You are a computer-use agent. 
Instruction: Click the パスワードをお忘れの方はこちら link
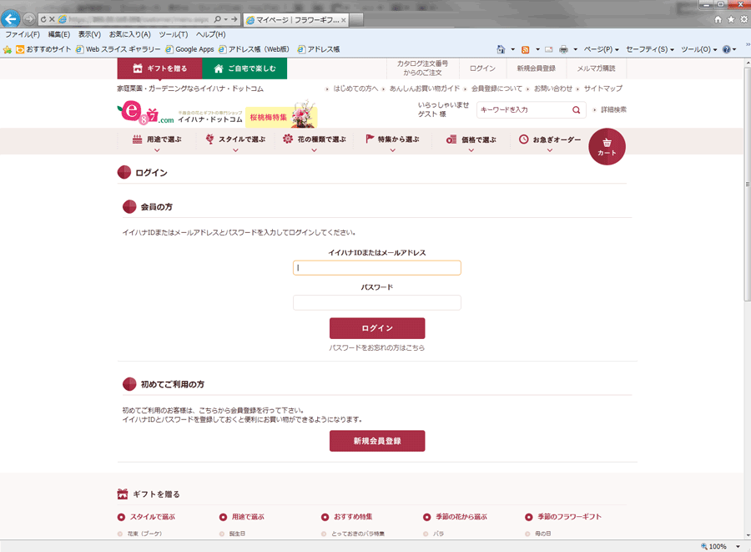point(376,347)
